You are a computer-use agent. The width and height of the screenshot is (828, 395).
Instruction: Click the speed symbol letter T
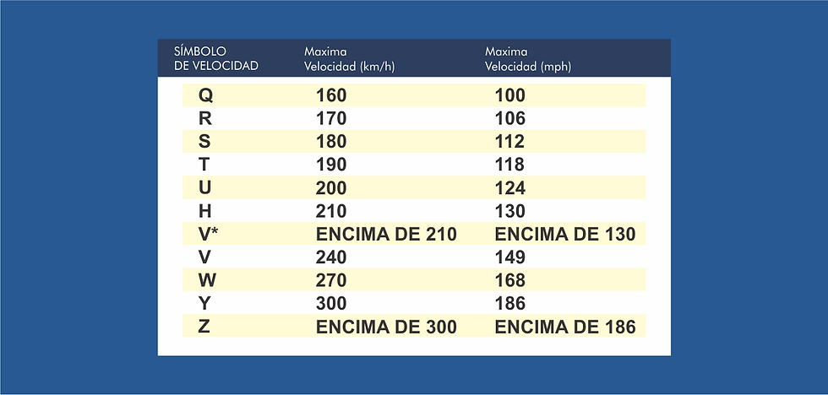(x=204, y=165)
